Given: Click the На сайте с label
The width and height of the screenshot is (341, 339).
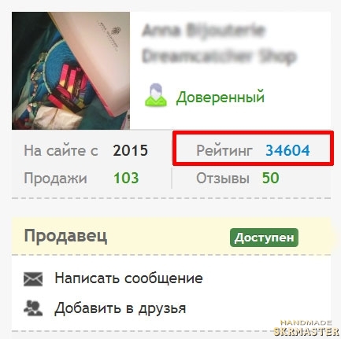Looking at the screenshot, I should pos(61,151).
